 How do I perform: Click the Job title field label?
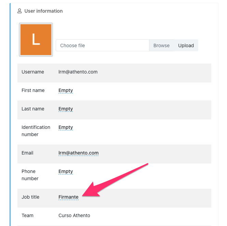coord(30,197)
